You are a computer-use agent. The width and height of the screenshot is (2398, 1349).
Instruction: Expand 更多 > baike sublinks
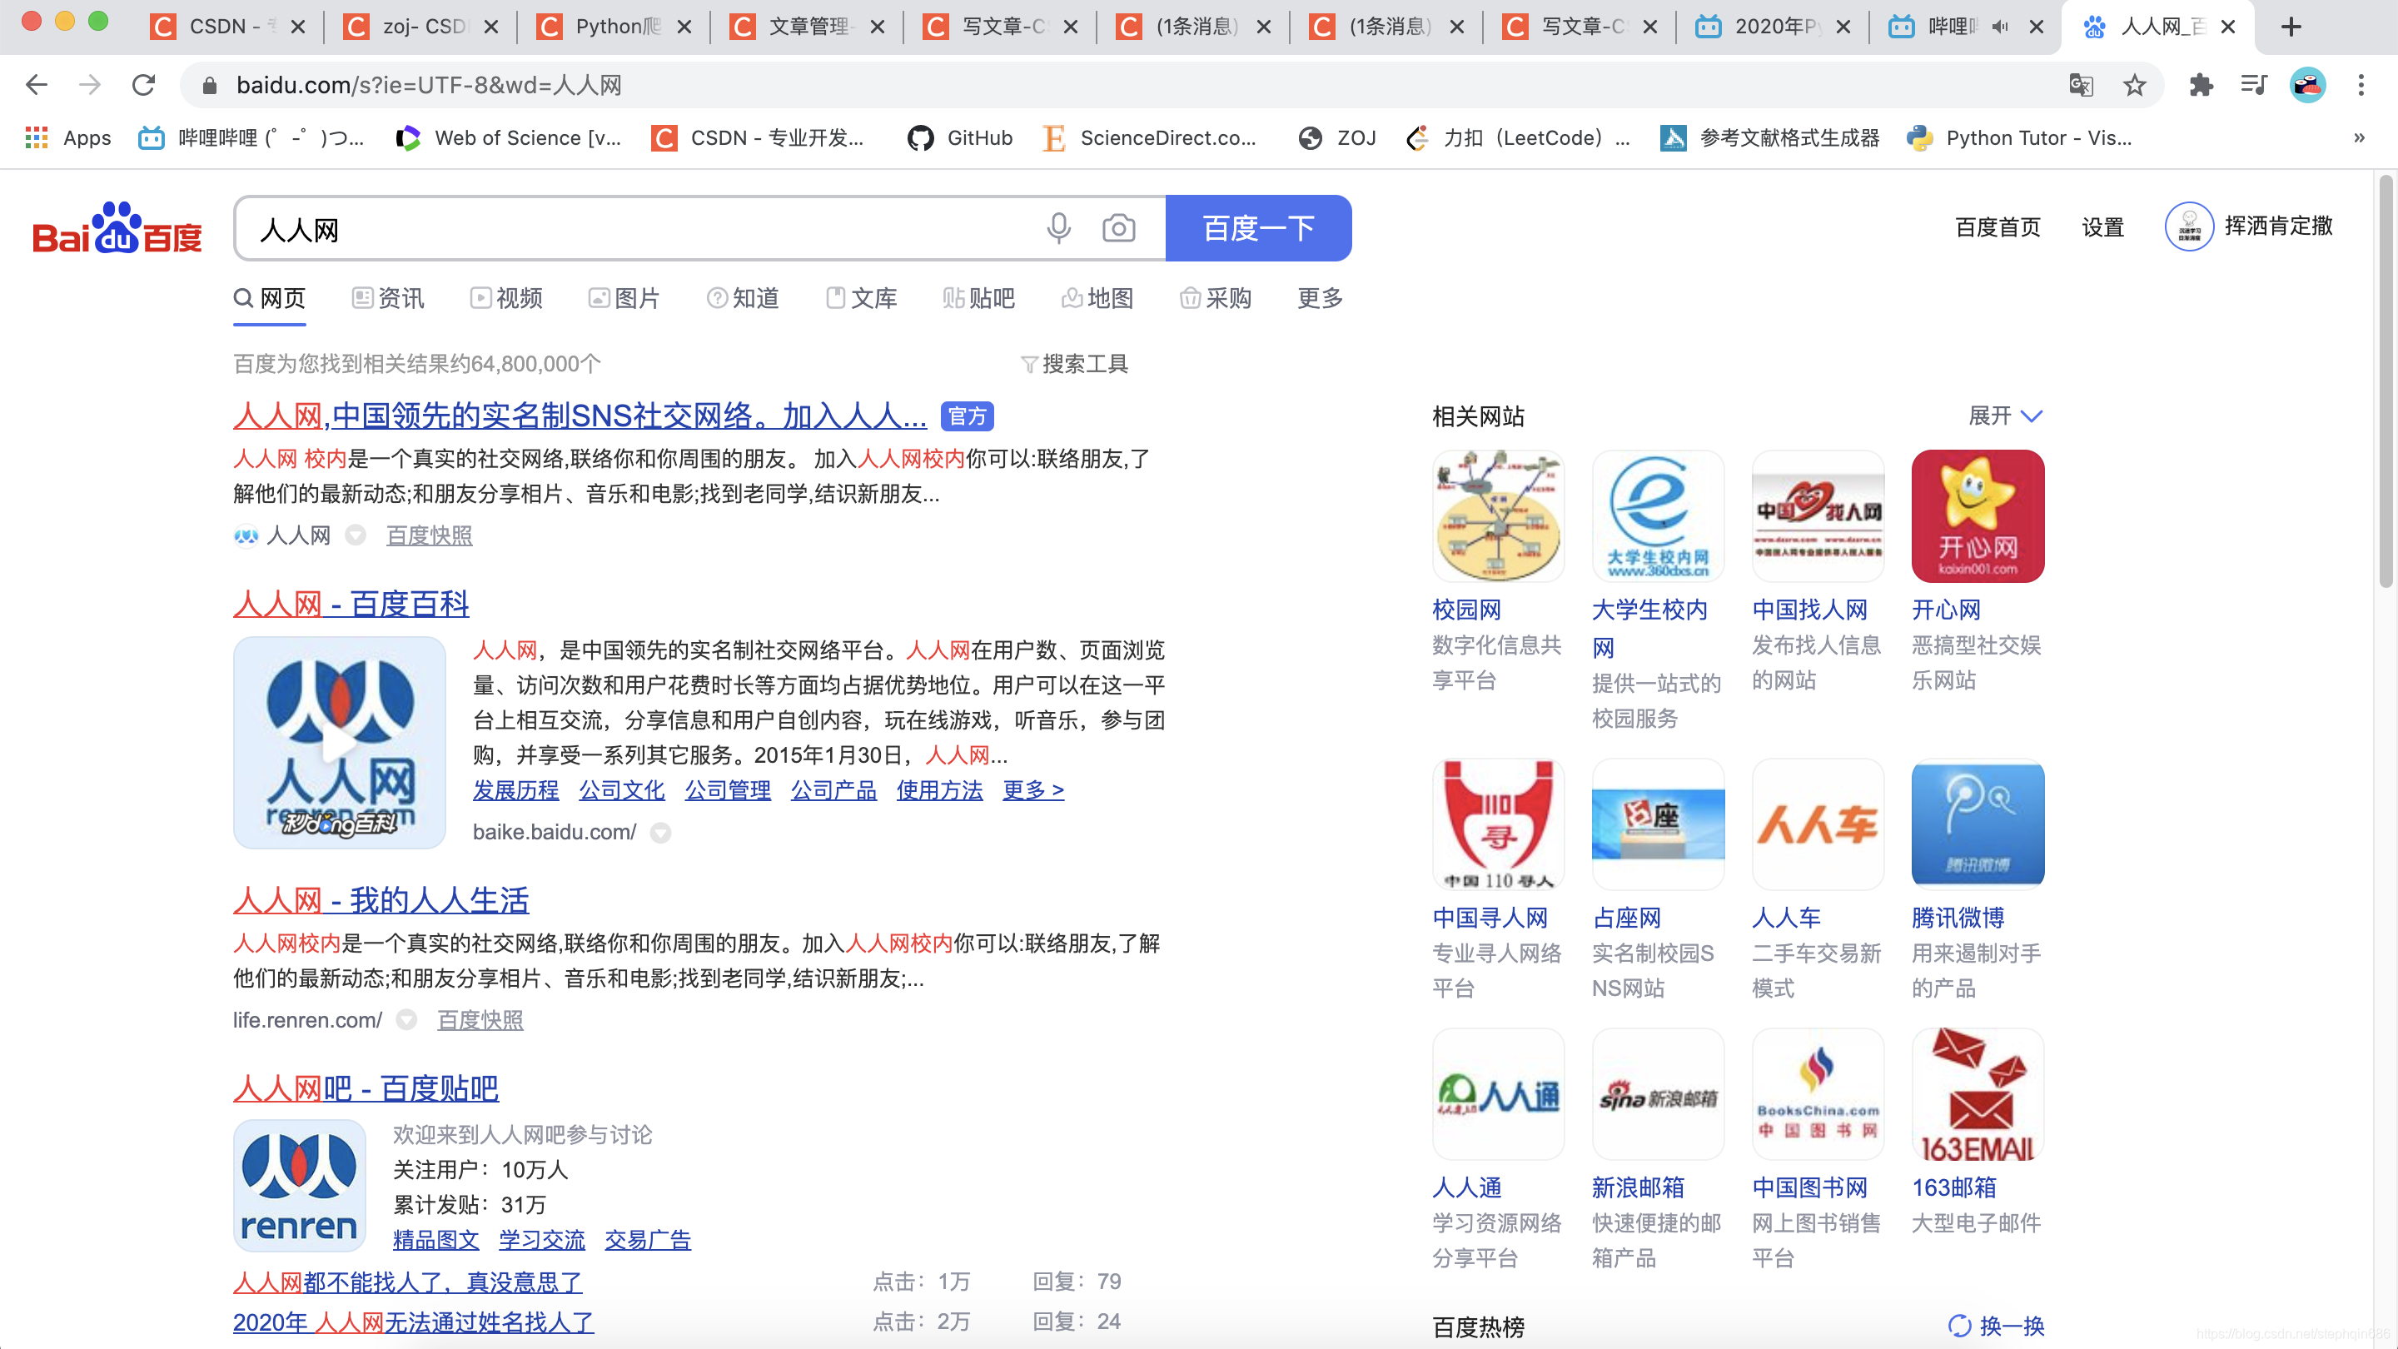1032,789
